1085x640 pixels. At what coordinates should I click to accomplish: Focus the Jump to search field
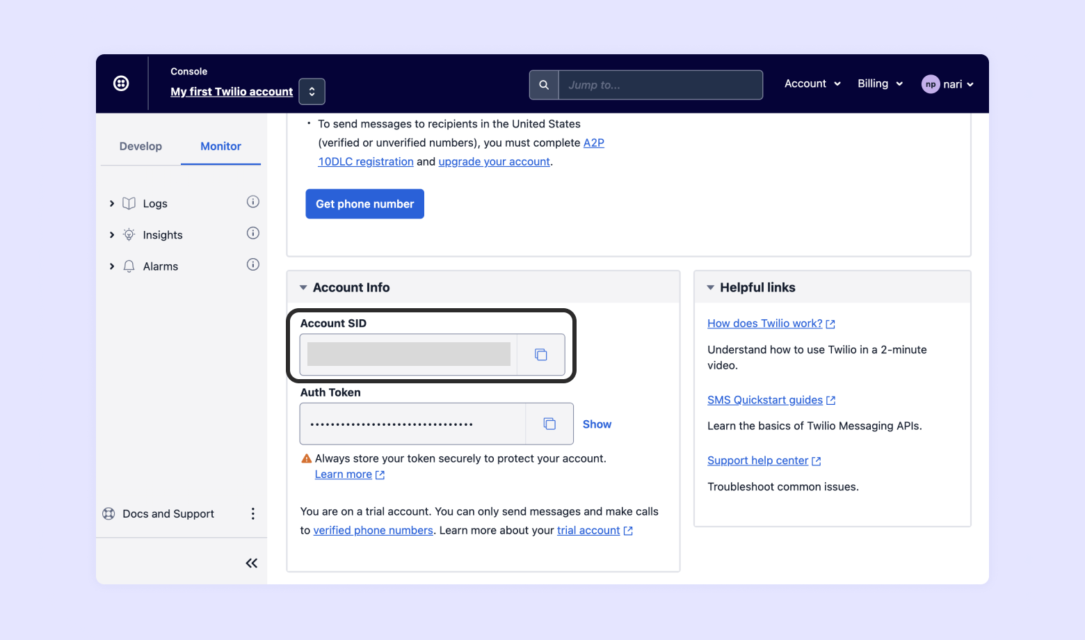point(661,85)
